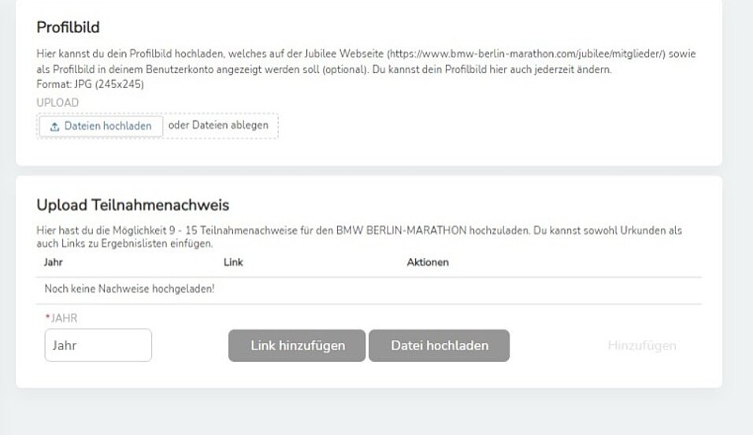Viewport: 753px width, 435px height.
Task: Click the 'Noch keine Nachweise hochgeladen!' row
Action: pos(369,289)
